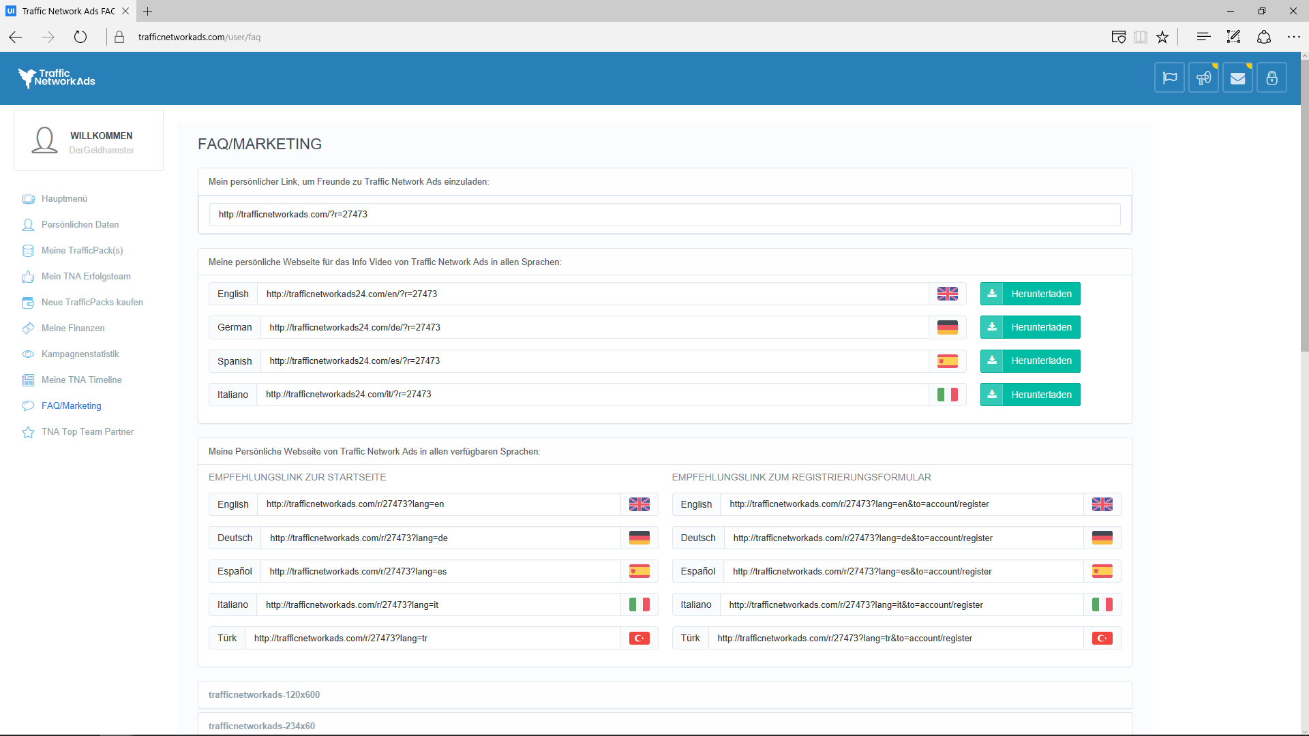Click the UK flag beside English video link
This screenshot has height=736, width=1309.
pyautogui.click(x=947, y=294)
